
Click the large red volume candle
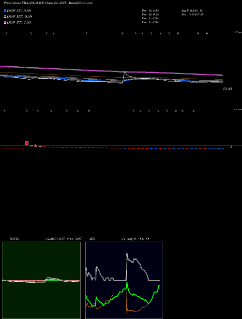coord(27,143)
